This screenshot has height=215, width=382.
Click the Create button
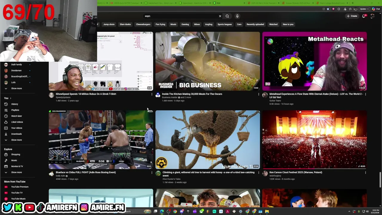click(x=352, y=16)
